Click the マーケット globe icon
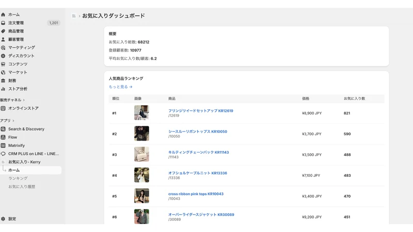This screenshot has height=232, width=413. pos(3,72)
